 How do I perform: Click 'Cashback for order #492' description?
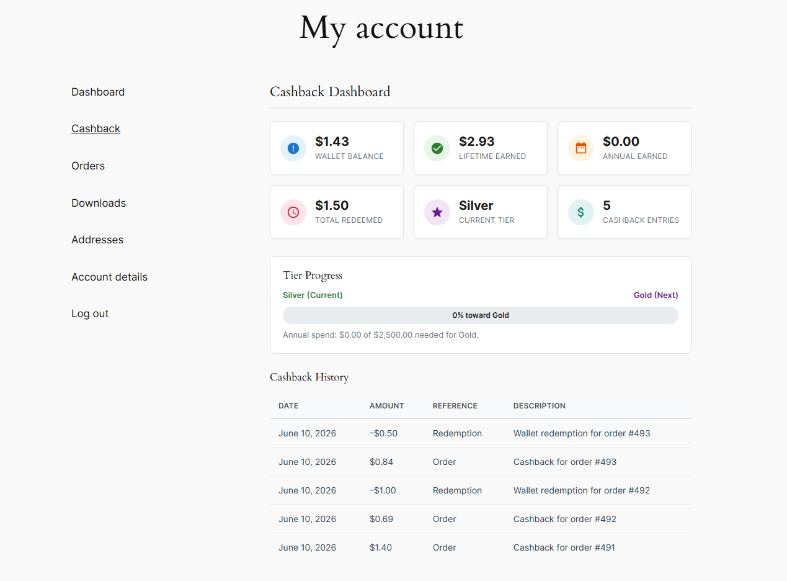pos(565,519)
